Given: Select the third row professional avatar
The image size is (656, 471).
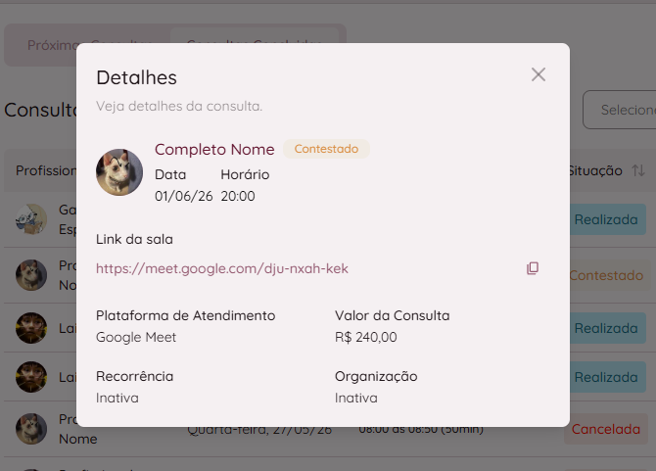Looking at the screenshot, I should pyautogui.click(x=31, y=328).
